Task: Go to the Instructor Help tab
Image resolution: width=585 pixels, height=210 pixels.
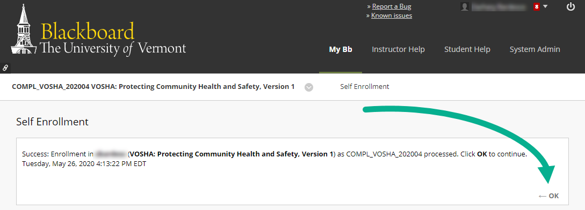Action: point(398,49)
